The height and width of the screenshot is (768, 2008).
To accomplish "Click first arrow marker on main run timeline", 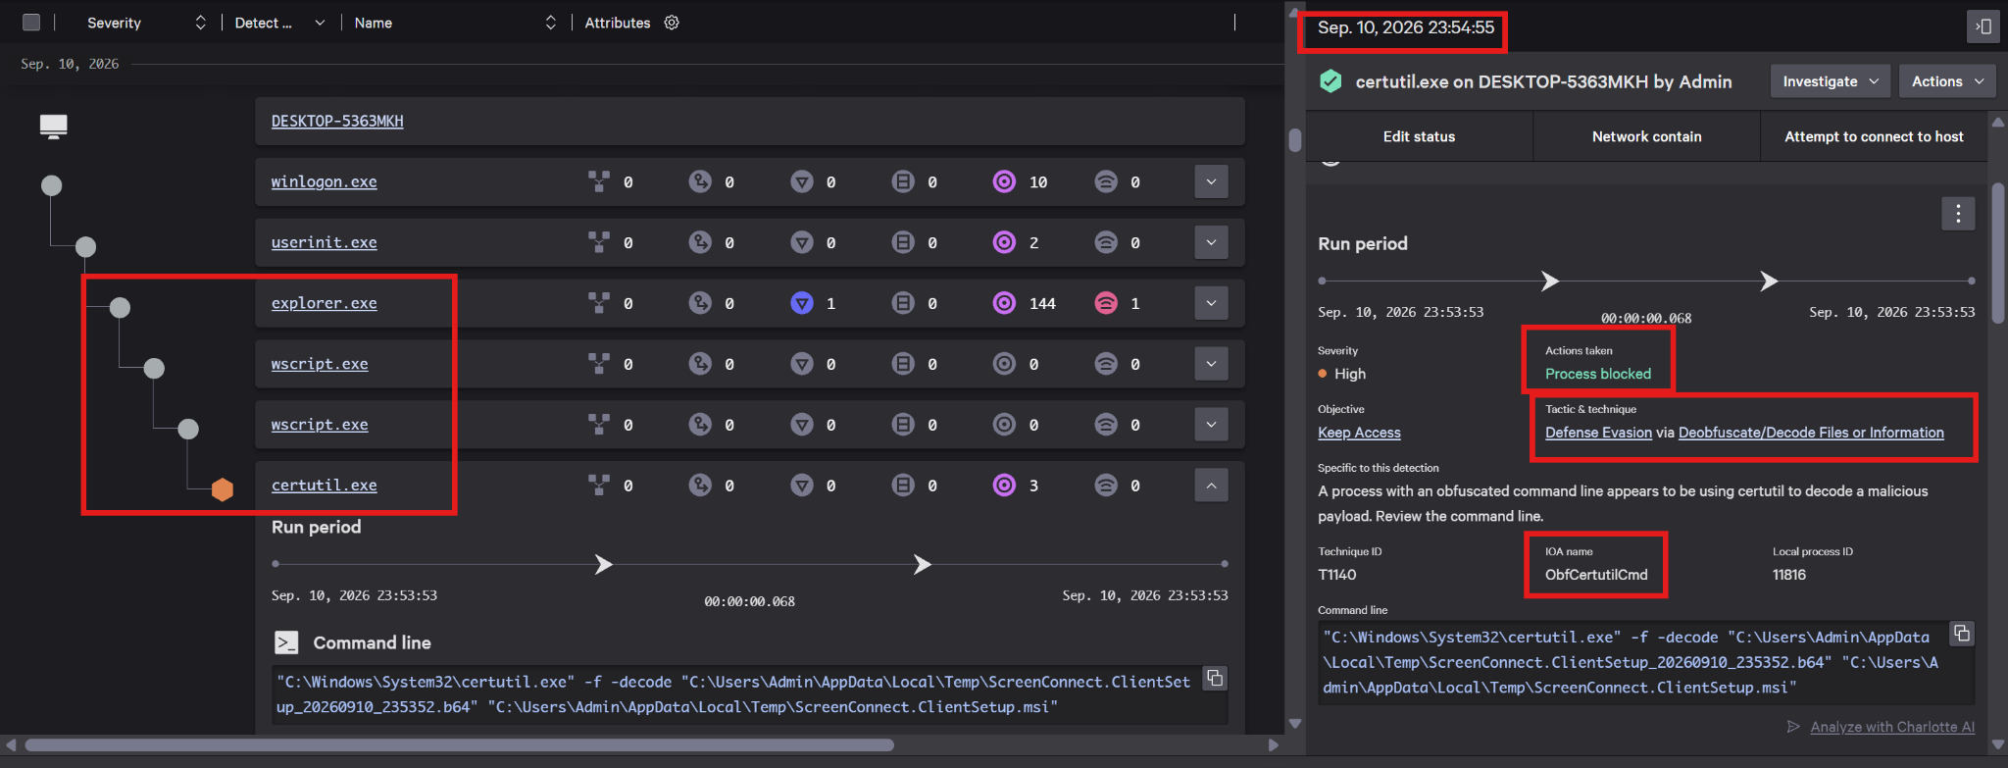I will (604, 564).
